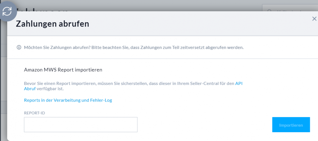This screenshot has height=141, width=318.
Task: Focus the REPORT-ID input field
Action: pos(81,125)
